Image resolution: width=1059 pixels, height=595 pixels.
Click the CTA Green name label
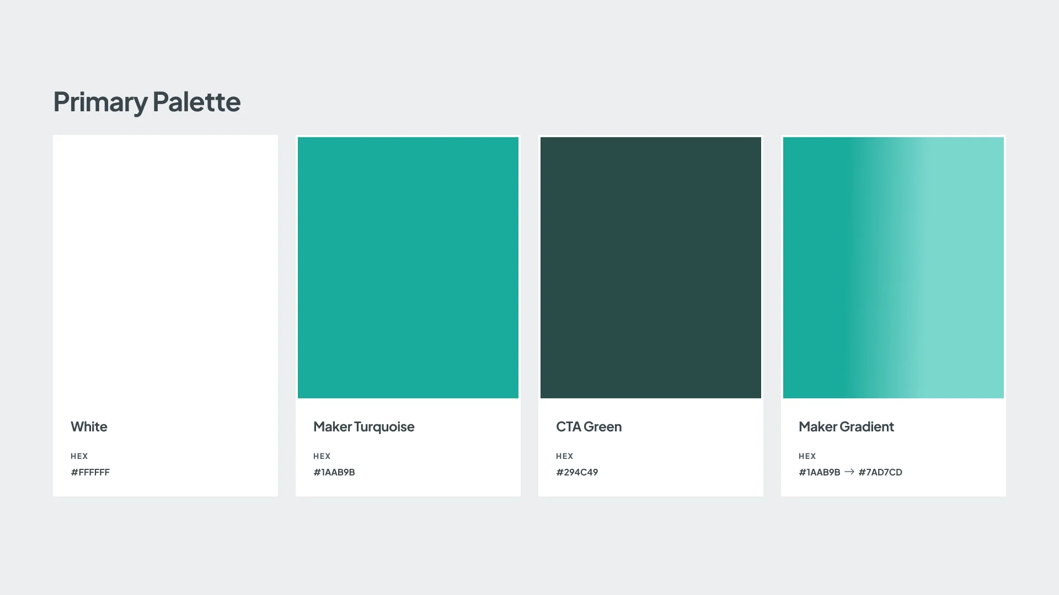(589, 426)
